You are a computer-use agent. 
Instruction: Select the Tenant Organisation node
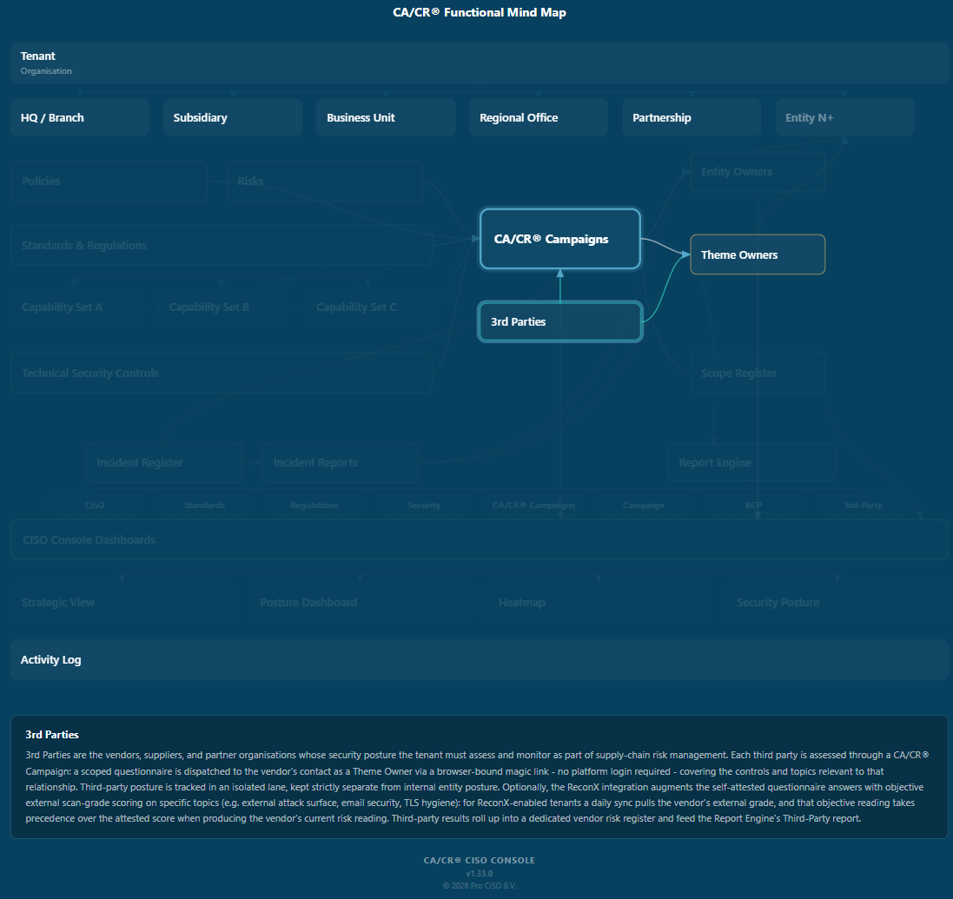pos(479,63)
